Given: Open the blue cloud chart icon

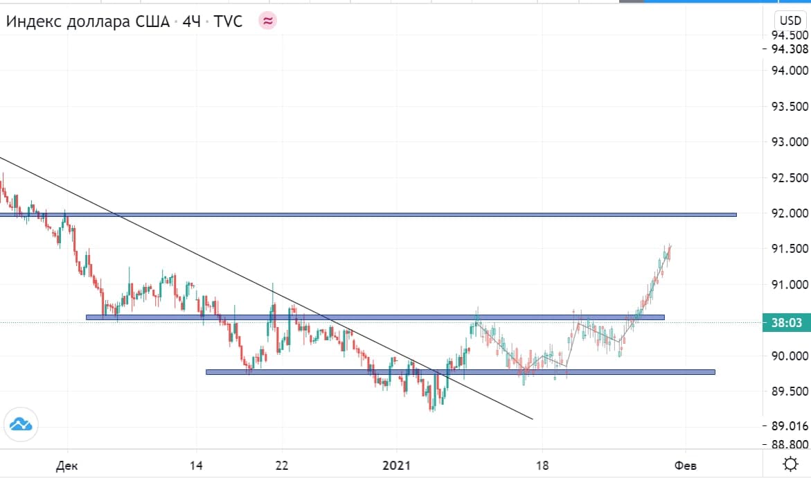Looking at the screenshot, I should (x=21, y=425).
